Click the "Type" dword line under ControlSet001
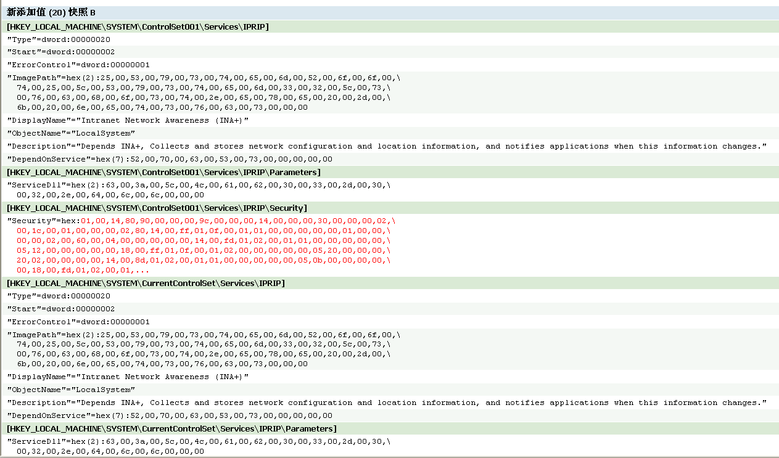 tap(59, 39)
